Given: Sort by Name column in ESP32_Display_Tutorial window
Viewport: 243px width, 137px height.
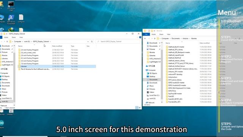Looking at the screenshot, I should coord(20,46).
